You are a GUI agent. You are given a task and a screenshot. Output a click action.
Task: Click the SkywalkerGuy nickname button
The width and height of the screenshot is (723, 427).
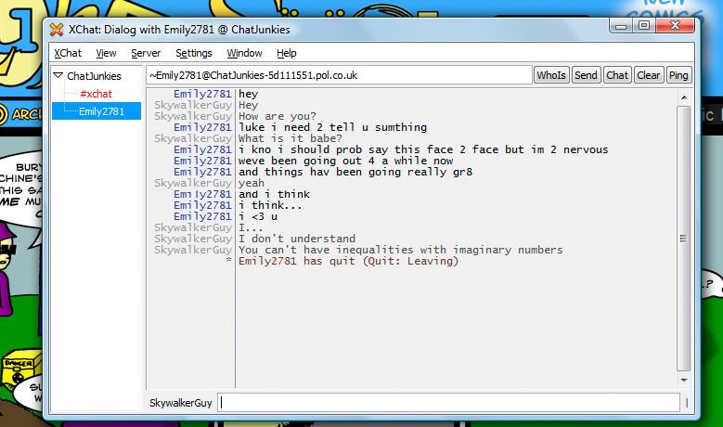(181, 402)
